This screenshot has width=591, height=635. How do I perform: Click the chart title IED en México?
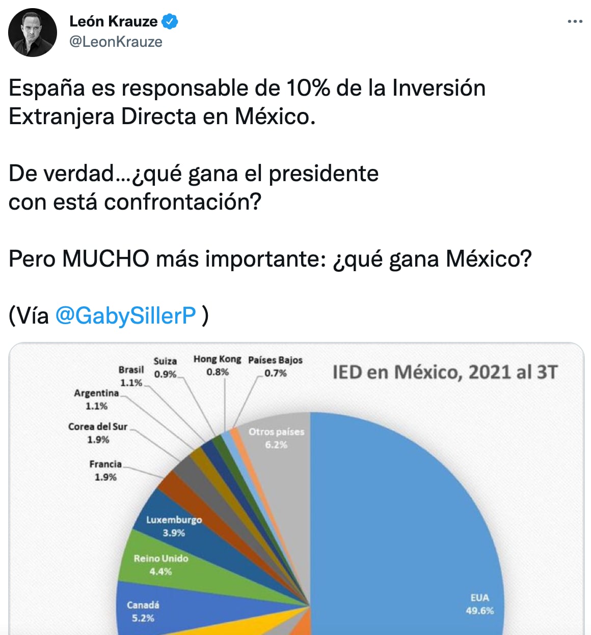coord(445,372)
